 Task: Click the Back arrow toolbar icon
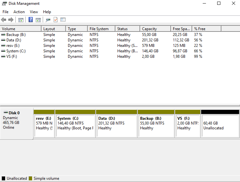[4, 20]
